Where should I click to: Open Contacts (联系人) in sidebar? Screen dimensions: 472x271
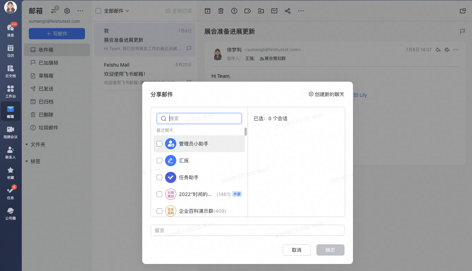point(11,153)
